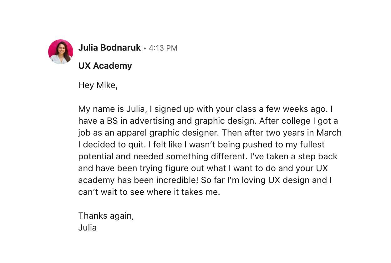The width and height of the screenshot is (391, 263).
Task: Click the phrase 'I've taken a step back'
Action: tap(294, 157)
